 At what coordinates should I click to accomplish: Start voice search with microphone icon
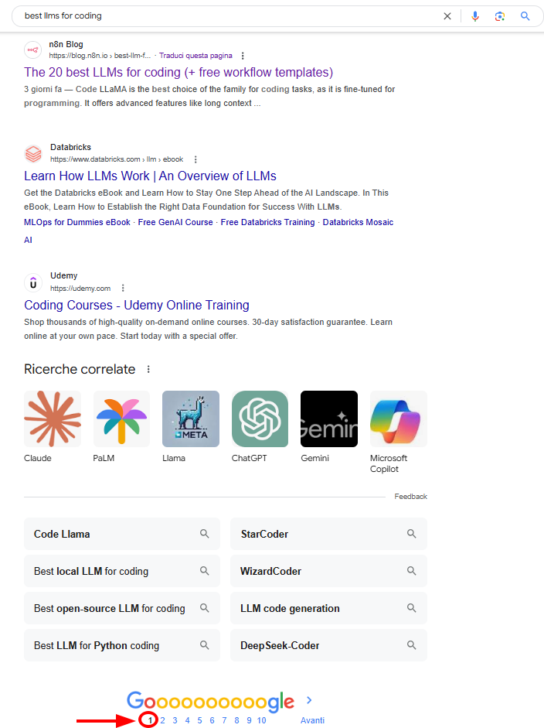[x=475, y=16]
